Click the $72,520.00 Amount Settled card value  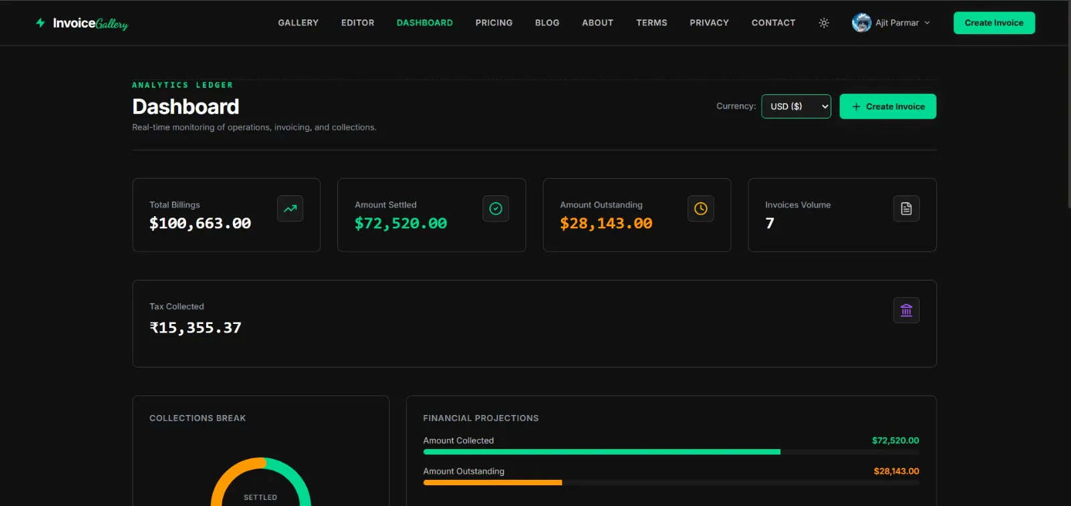point(401,224)
